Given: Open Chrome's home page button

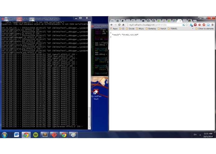Looking at the screenshot, I should click(123, 25).
